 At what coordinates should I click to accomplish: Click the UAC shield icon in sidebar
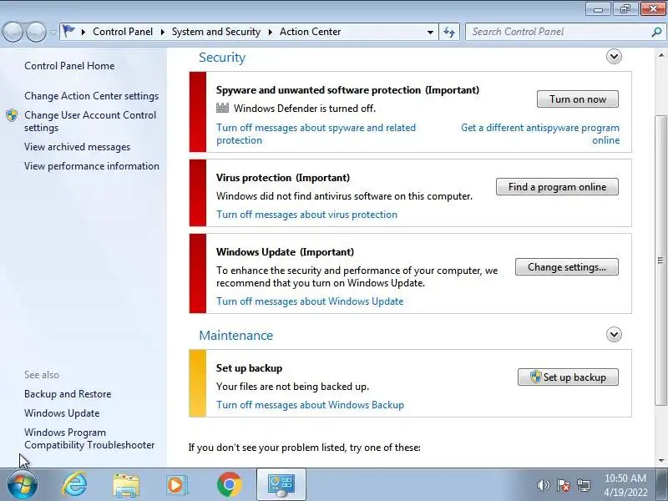pyautogui.click(x=12, y=115)
